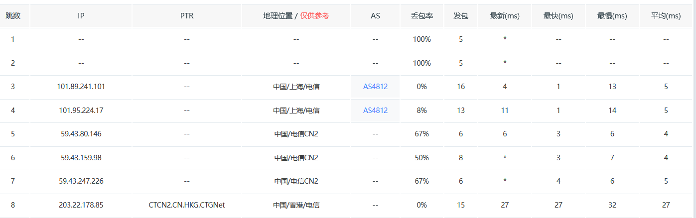Select the 最新(ms) column header
Screen dimensions: 696x218
point(505,16)
